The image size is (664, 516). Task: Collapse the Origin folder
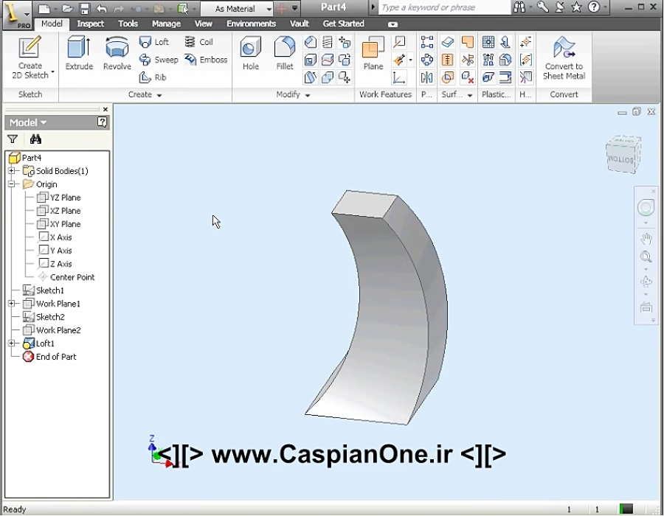point(12,184)
